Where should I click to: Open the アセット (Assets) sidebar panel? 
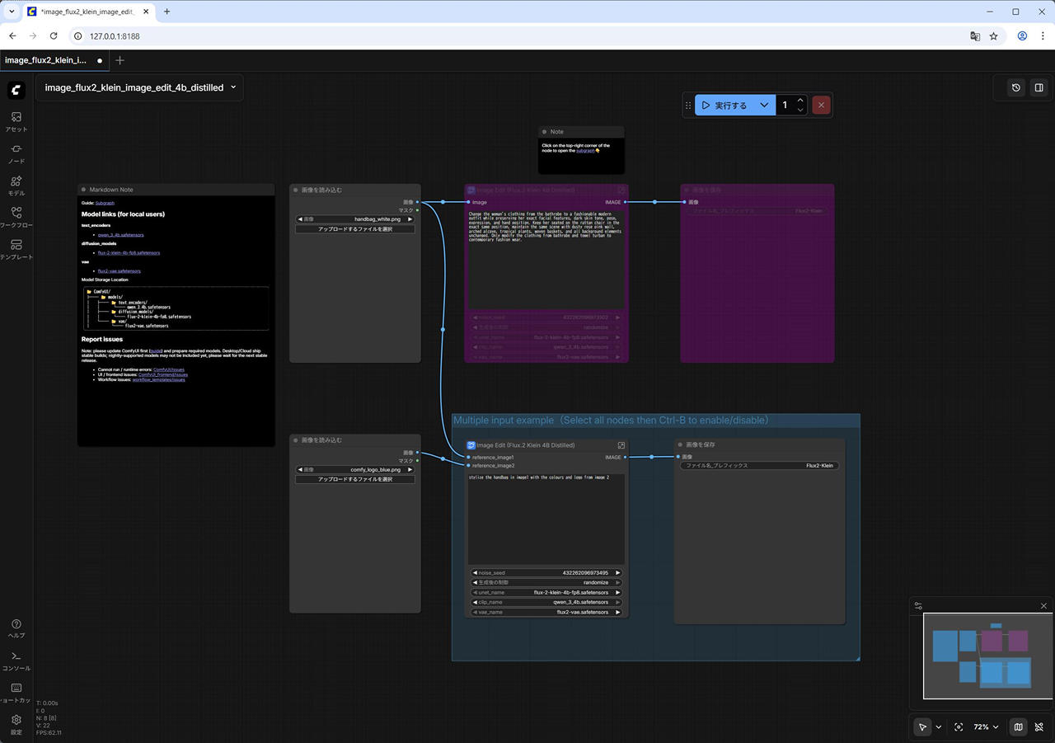pyautogui.click(x=16, y=121)
